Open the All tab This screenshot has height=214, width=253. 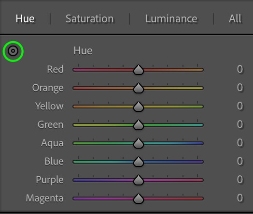click(235, 19)
